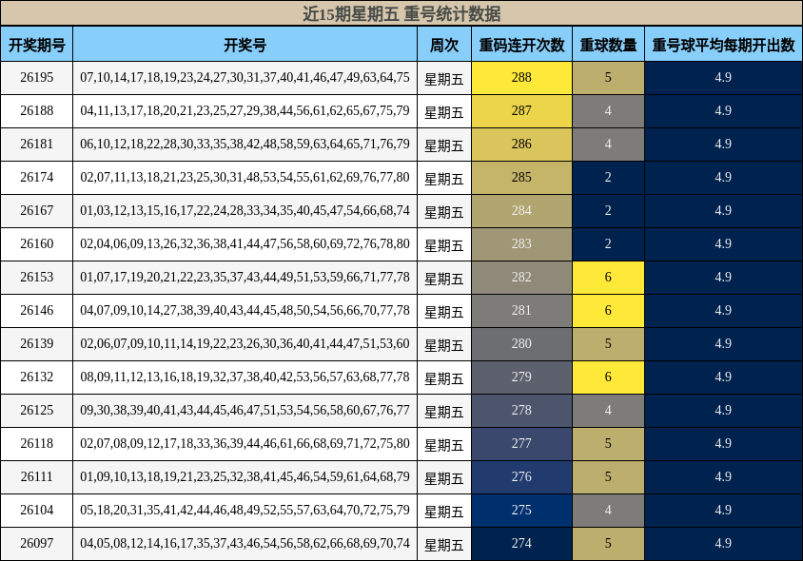
Task: Select issue number 26195
Action: 37,77
